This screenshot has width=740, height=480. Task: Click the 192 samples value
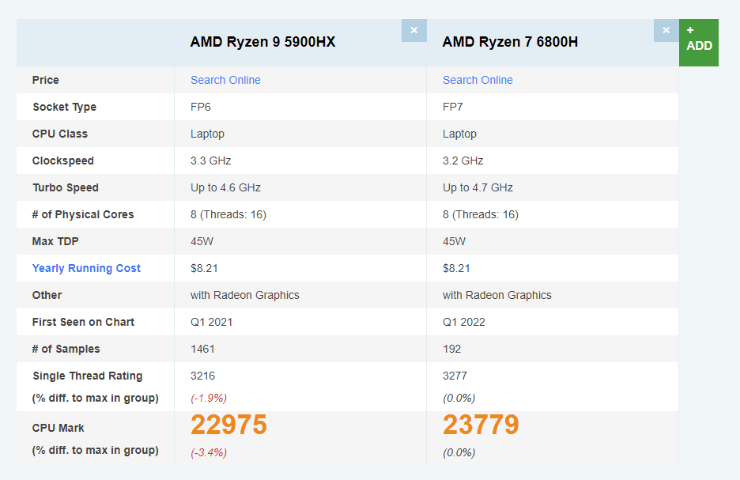click(x=451, y=349)
